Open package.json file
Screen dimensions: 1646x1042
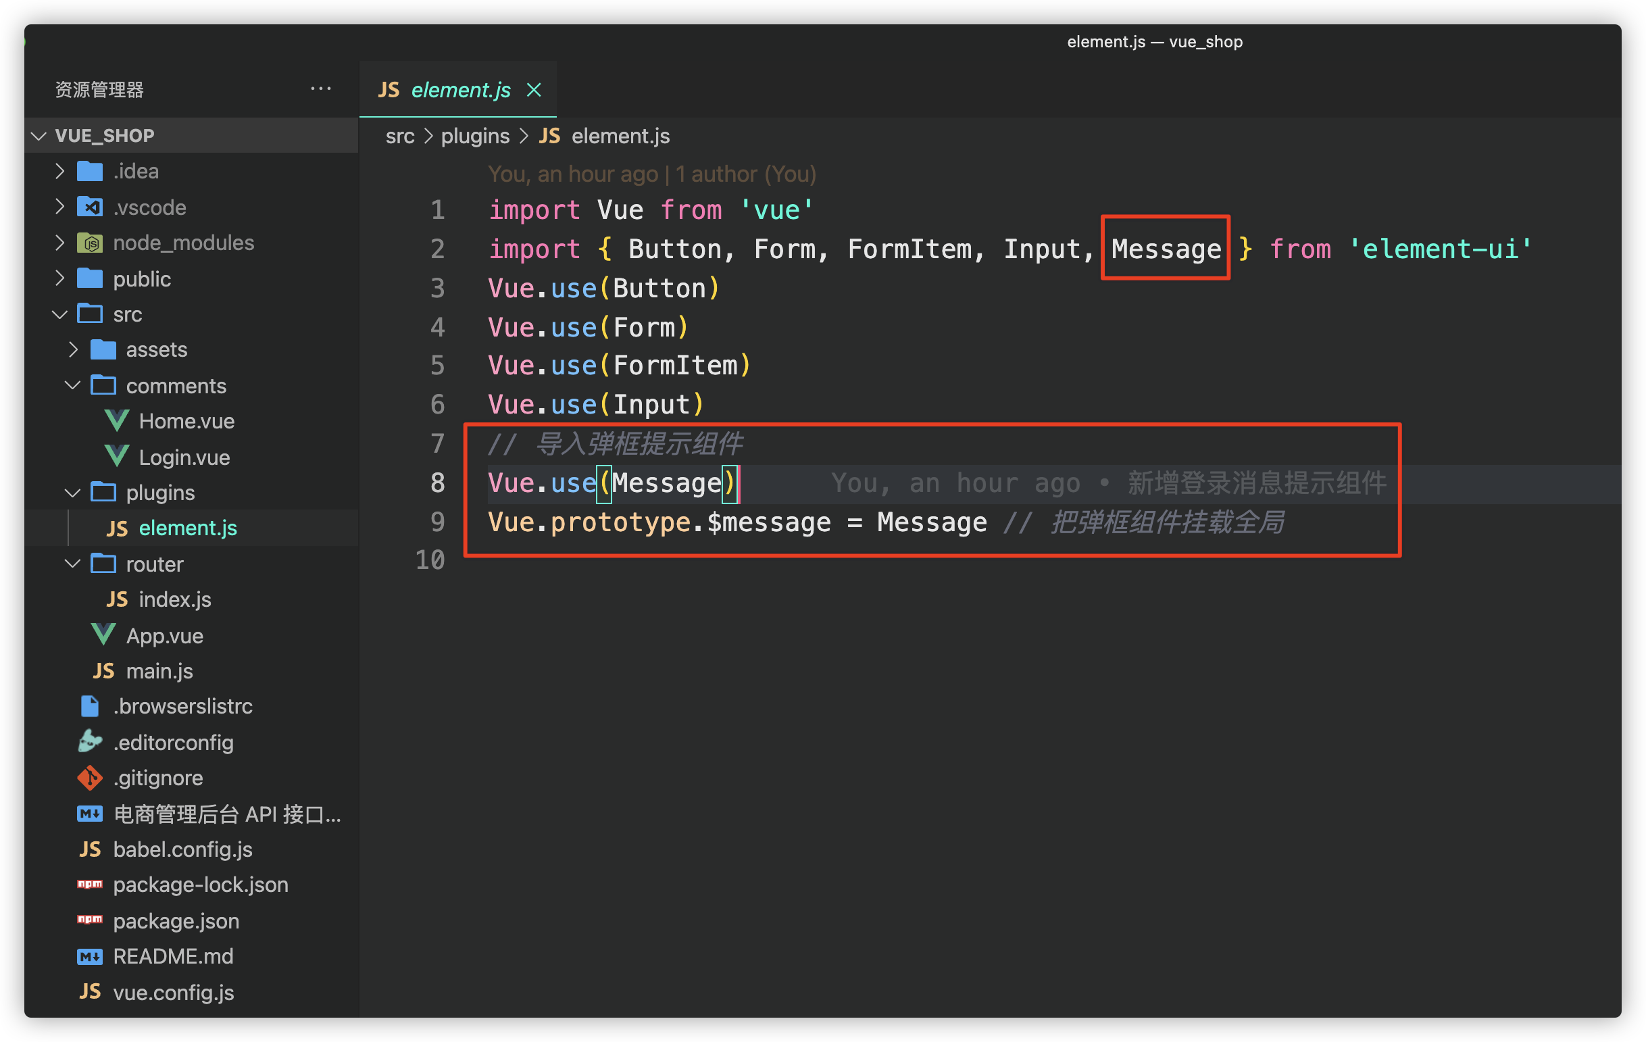(191, 920)
